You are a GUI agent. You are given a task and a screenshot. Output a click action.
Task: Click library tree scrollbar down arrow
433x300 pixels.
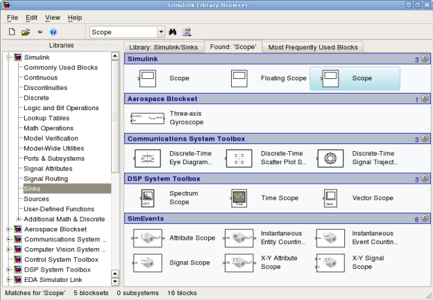115,282
